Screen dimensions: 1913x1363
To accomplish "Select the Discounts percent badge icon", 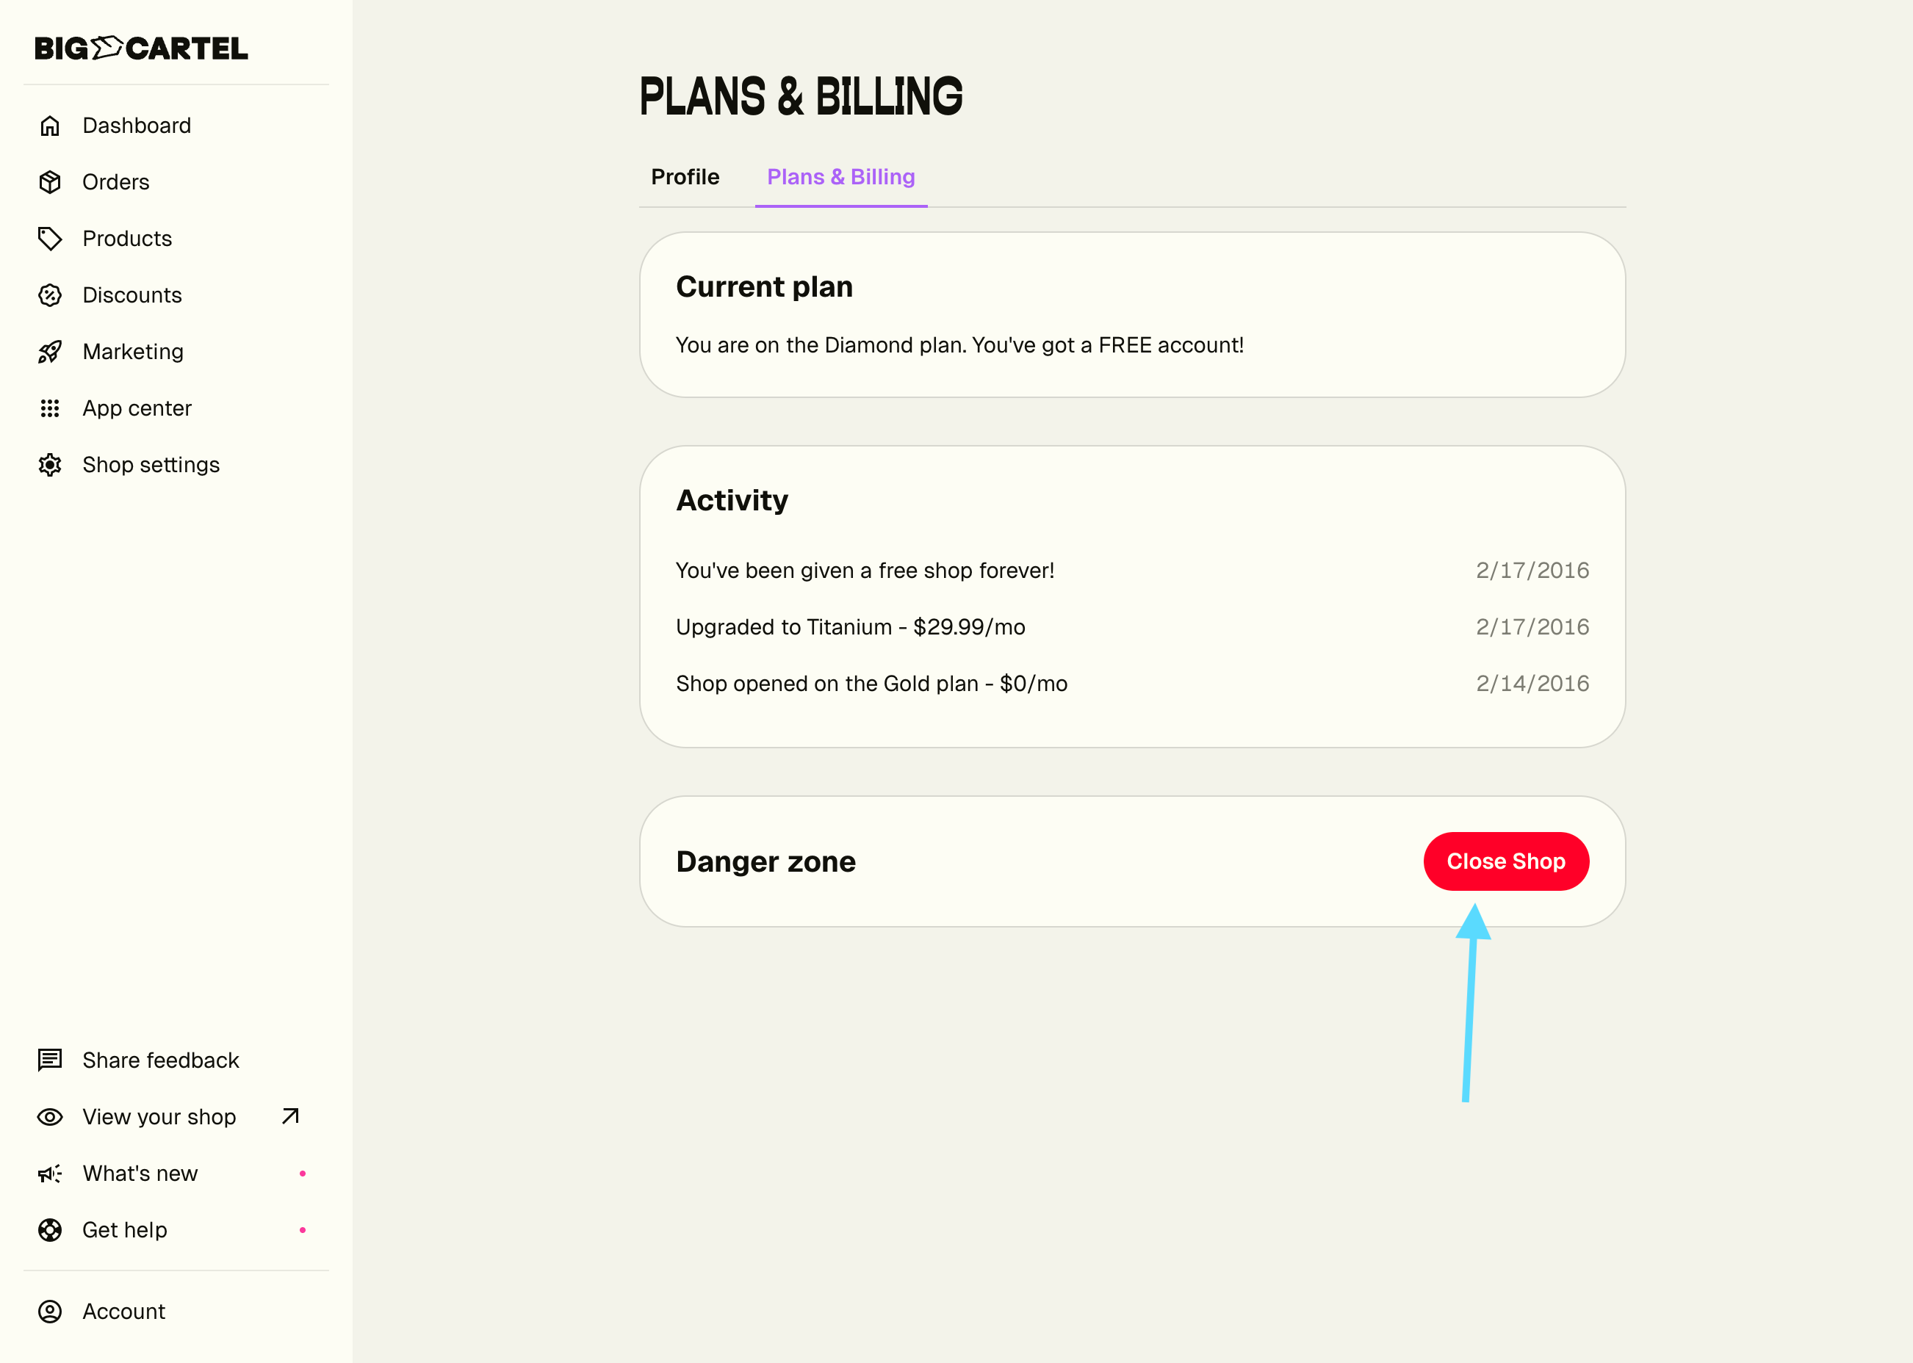I will [51, 295].
